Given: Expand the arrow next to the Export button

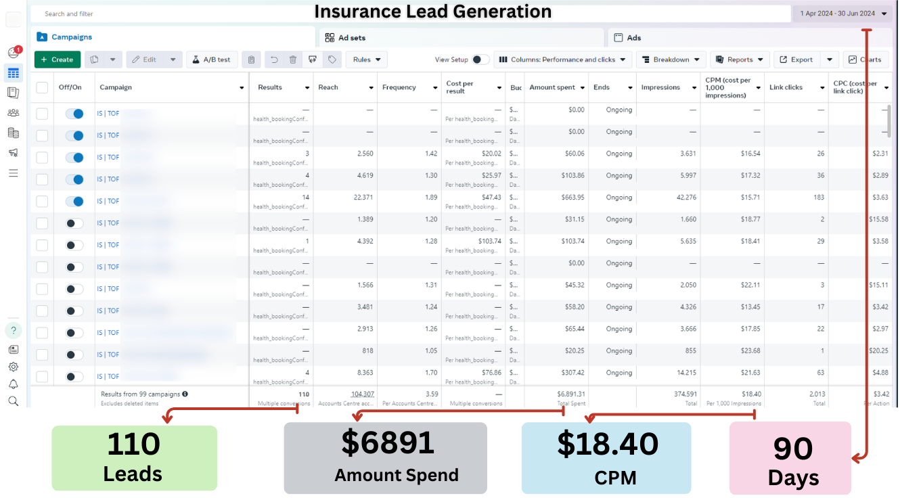Looking at the screenshot, I should point(830,60).
